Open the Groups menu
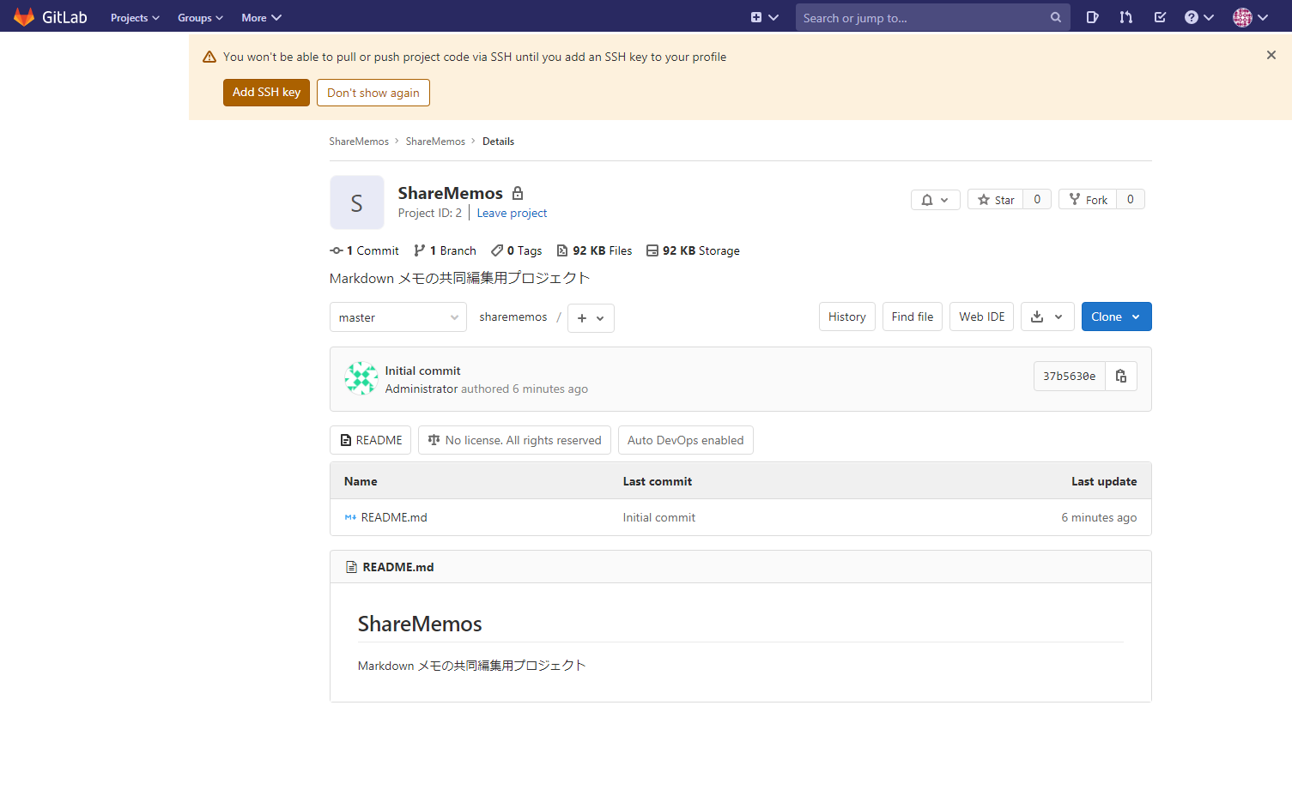 pos(200,18)
